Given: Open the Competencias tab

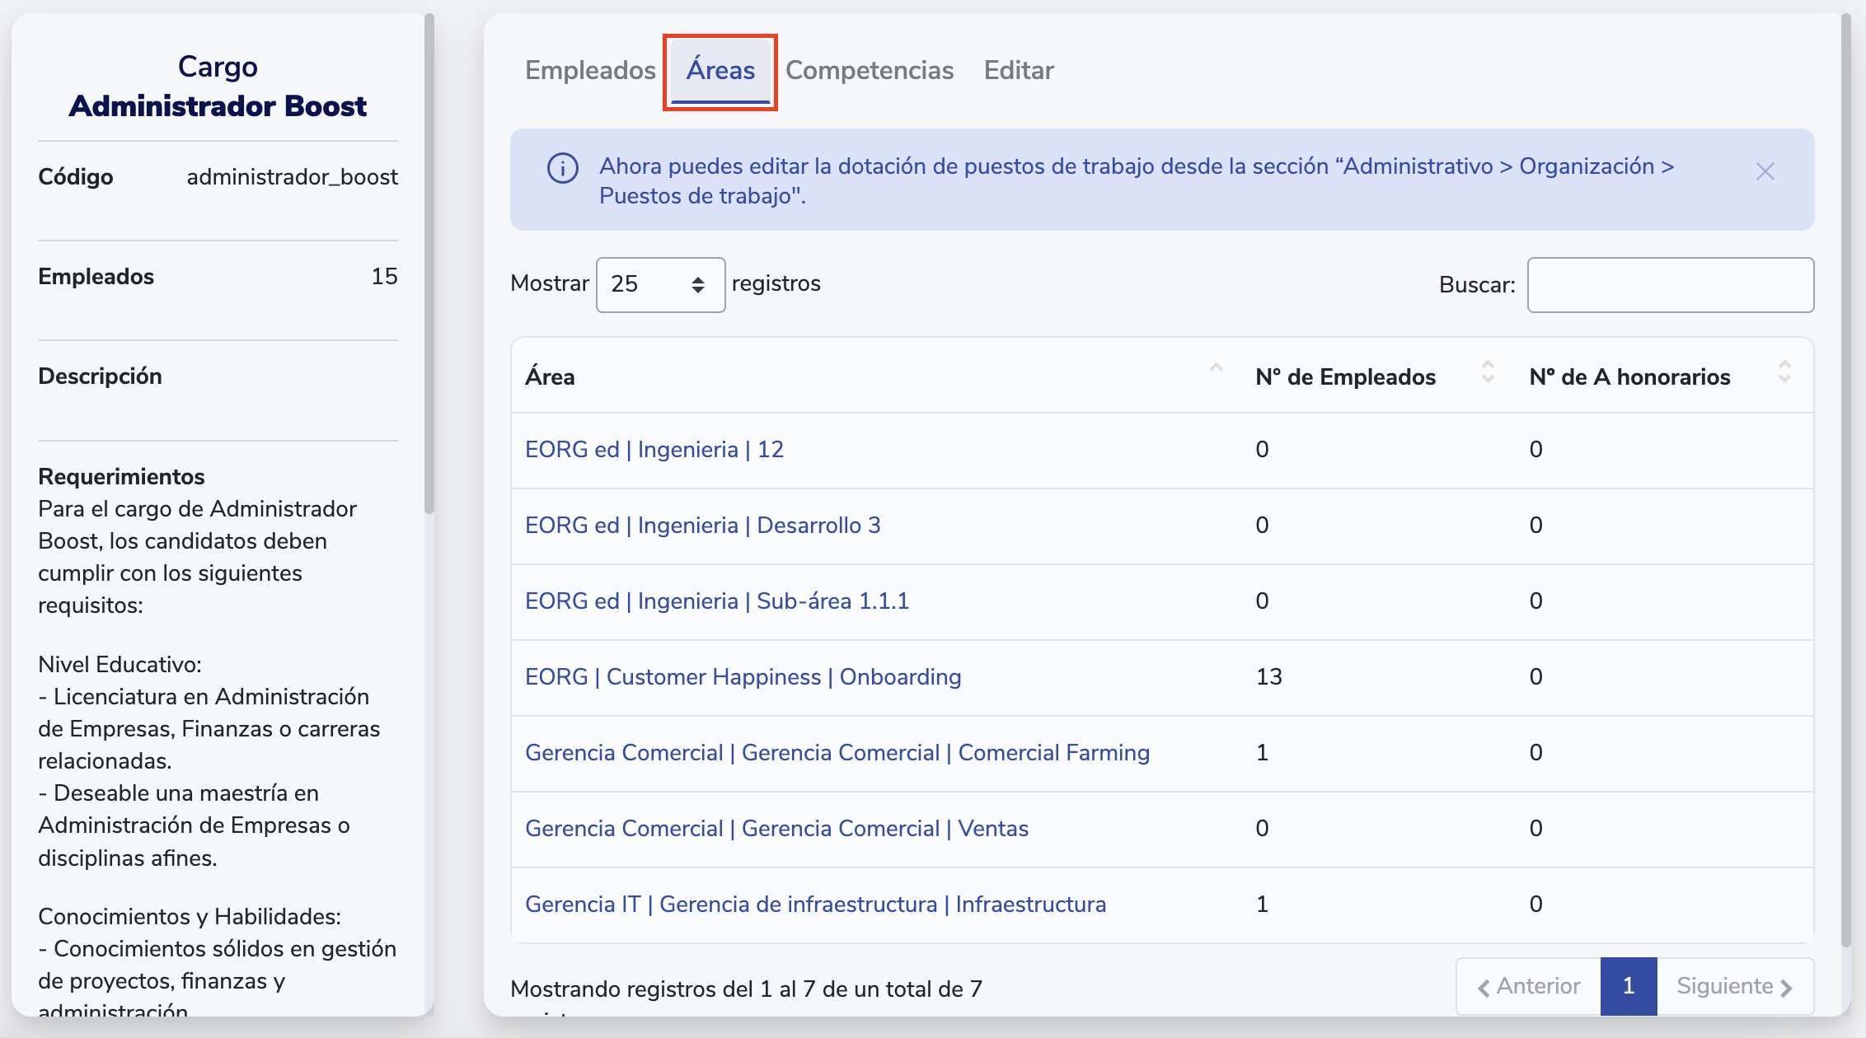Looking at the screenshot, I should click(x=870, y=71).
